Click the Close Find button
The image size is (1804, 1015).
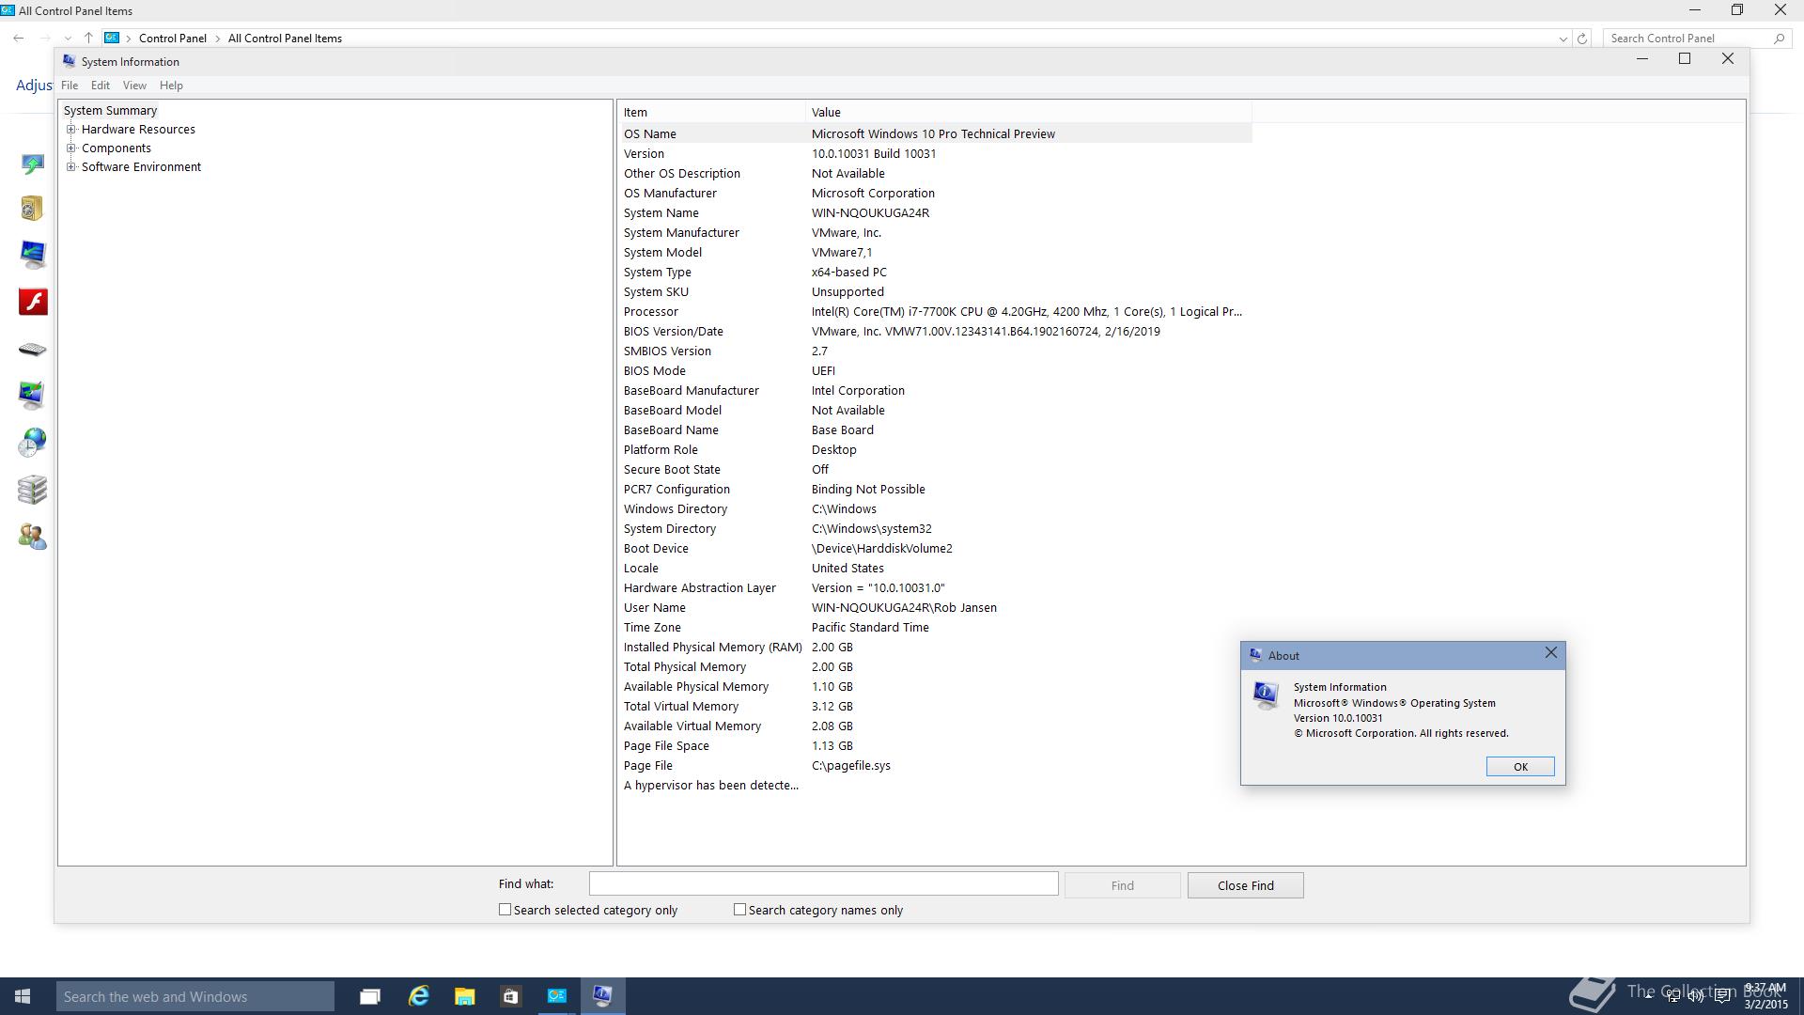click(x=1245, y=885)
